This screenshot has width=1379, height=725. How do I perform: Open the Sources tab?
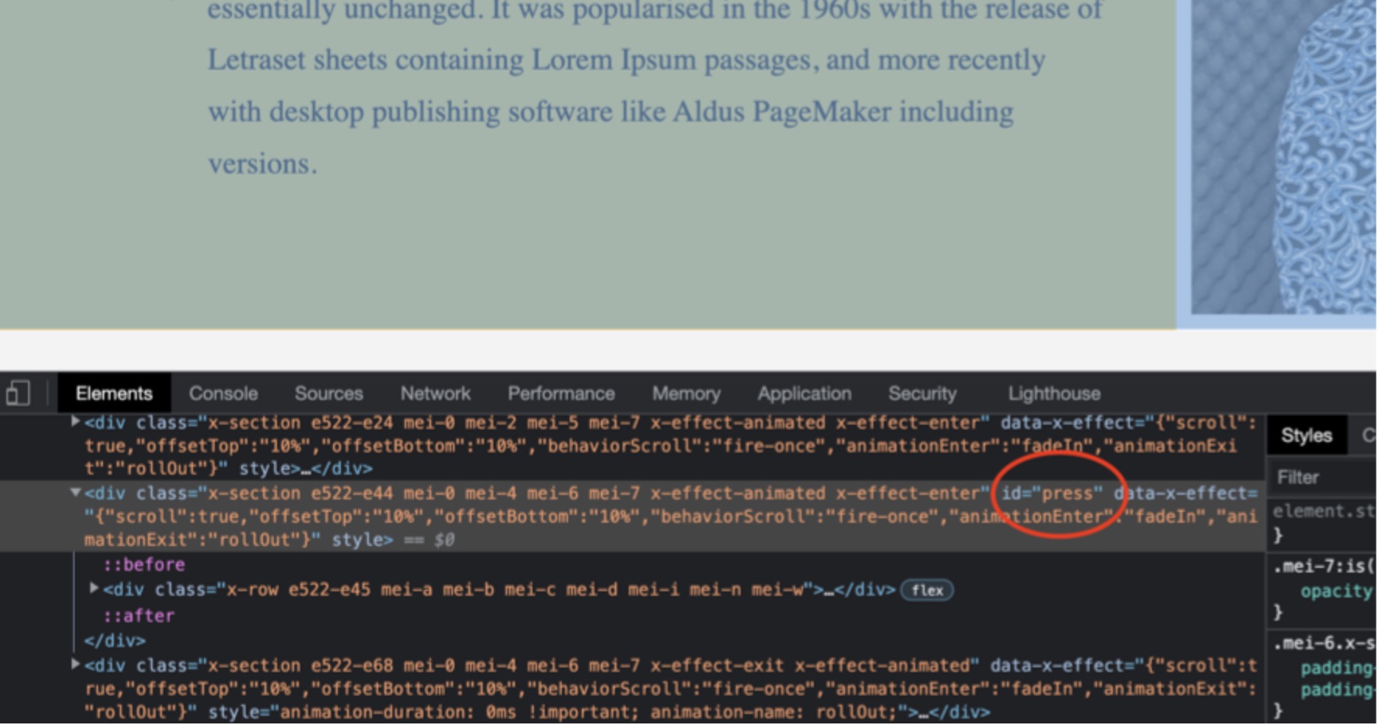point(328,394)
